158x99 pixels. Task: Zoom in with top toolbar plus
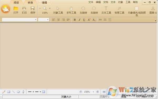tap(50, 8)
